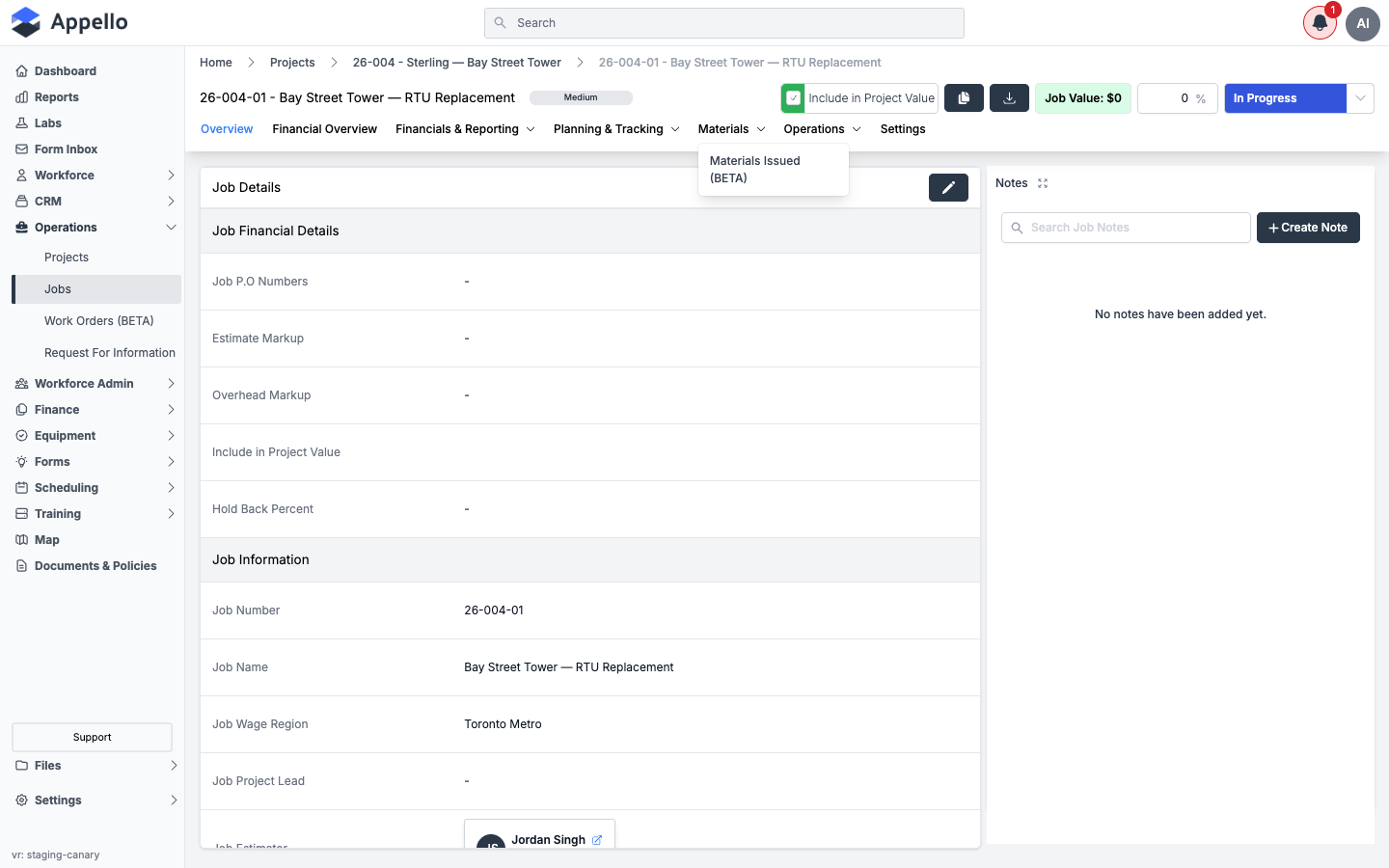The image size is (1389, 868).
Task: Expand Files section in sidebar
Action: [x=96, y=766]
